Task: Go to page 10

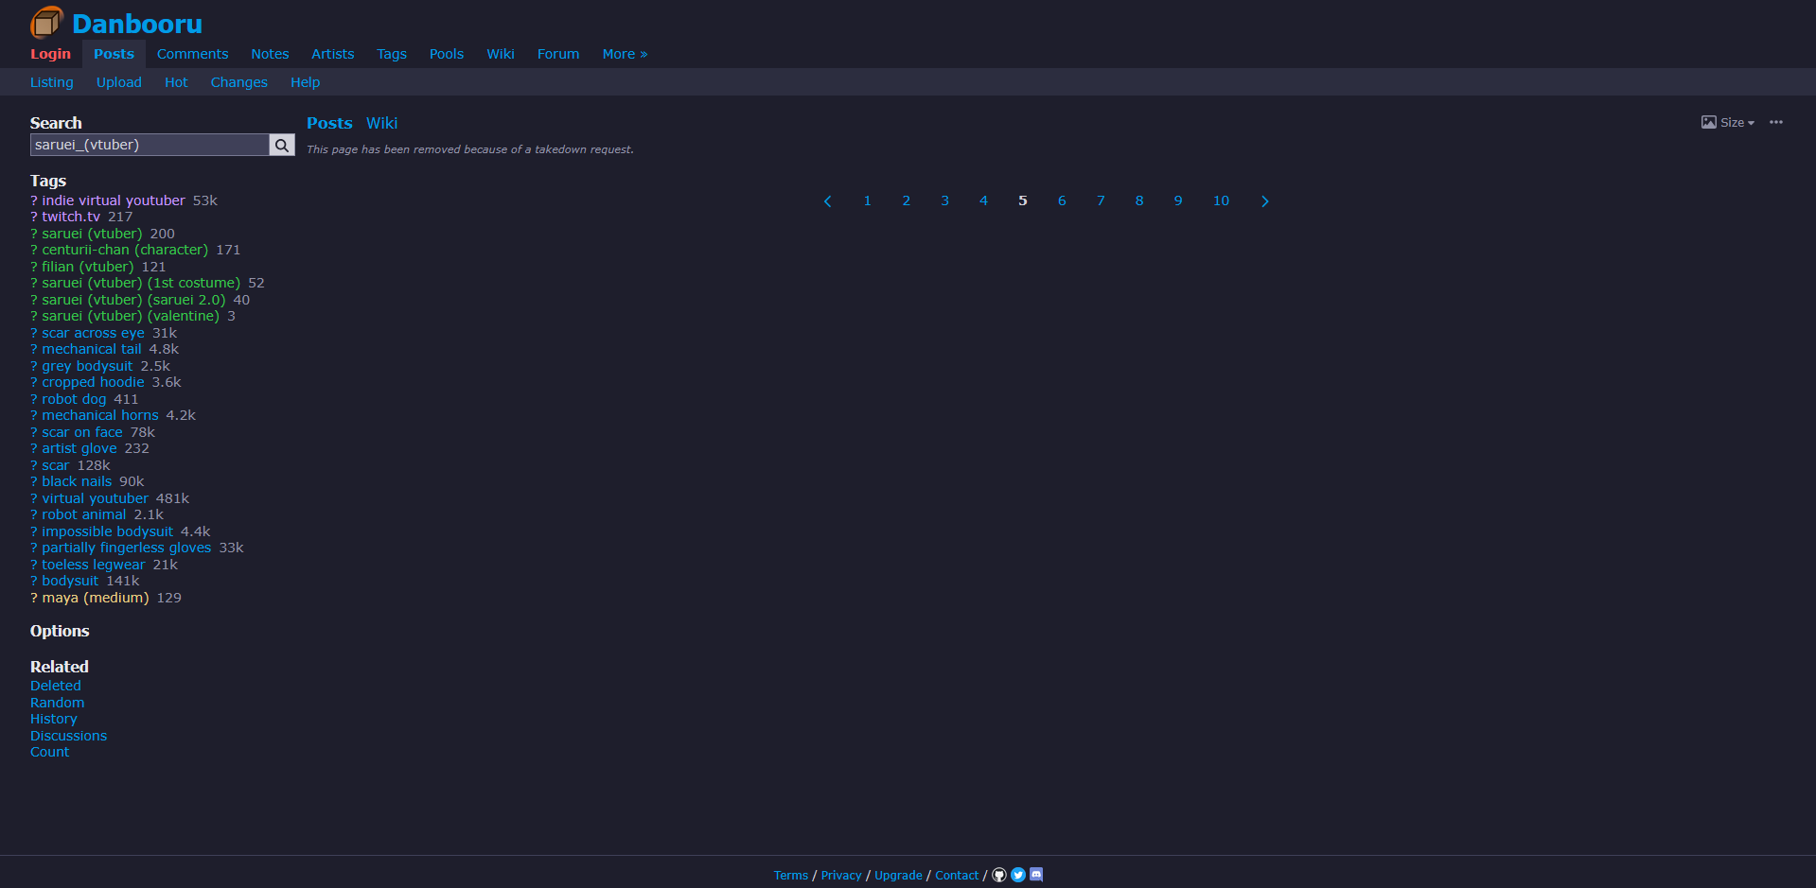Action: (x=1221, y=200)
